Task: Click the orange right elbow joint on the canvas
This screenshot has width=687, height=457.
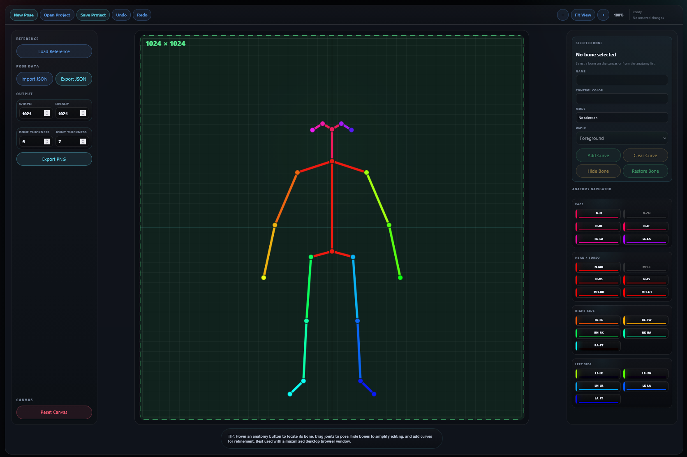Action: coord(275,225)
